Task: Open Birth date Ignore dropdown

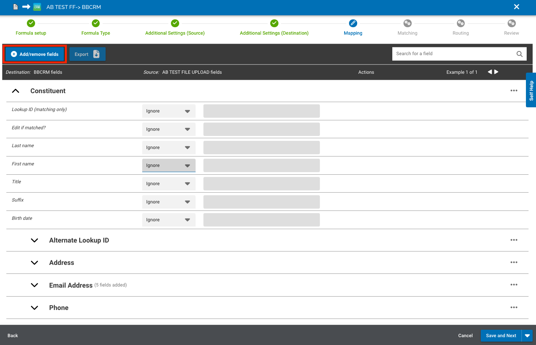Action: 169,220
